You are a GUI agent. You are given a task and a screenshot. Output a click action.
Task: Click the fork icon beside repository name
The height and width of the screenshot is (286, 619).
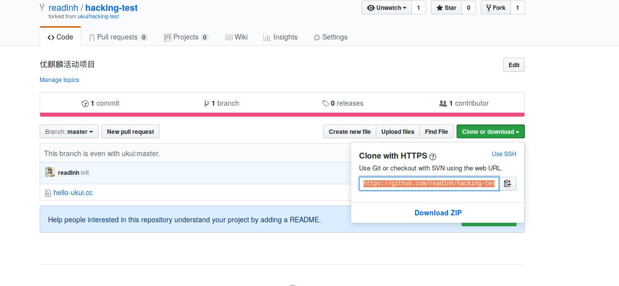point(43,8)
